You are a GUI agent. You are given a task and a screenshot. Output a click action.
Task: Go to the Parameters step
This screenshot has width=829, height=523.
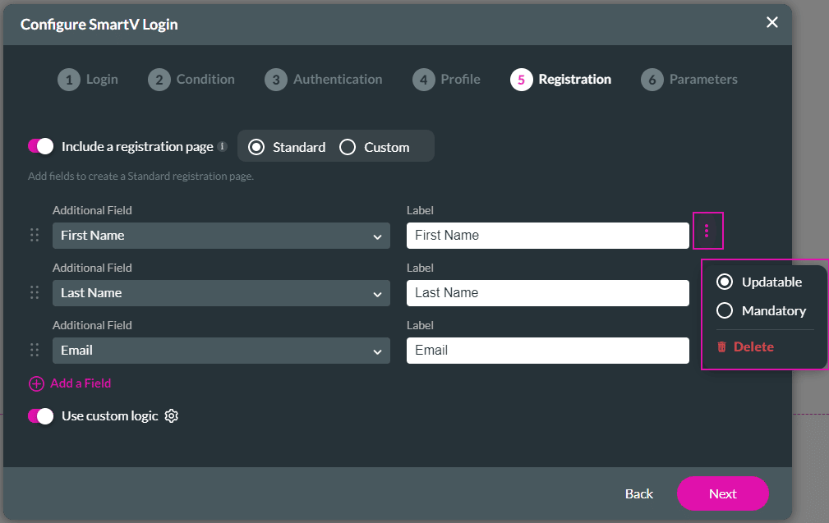tap(689, 79)
